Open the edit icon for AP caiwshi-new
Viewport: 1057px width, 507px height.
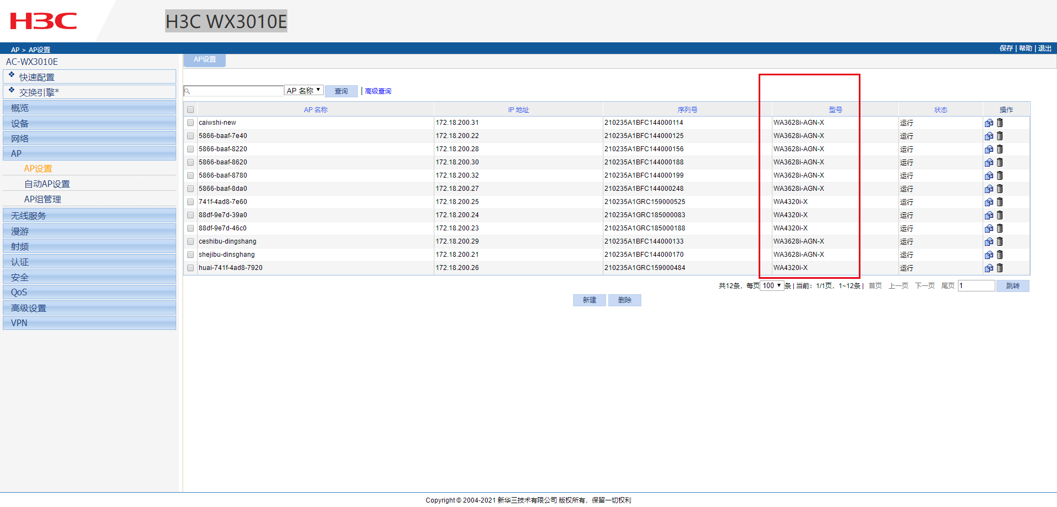[989, 123]
